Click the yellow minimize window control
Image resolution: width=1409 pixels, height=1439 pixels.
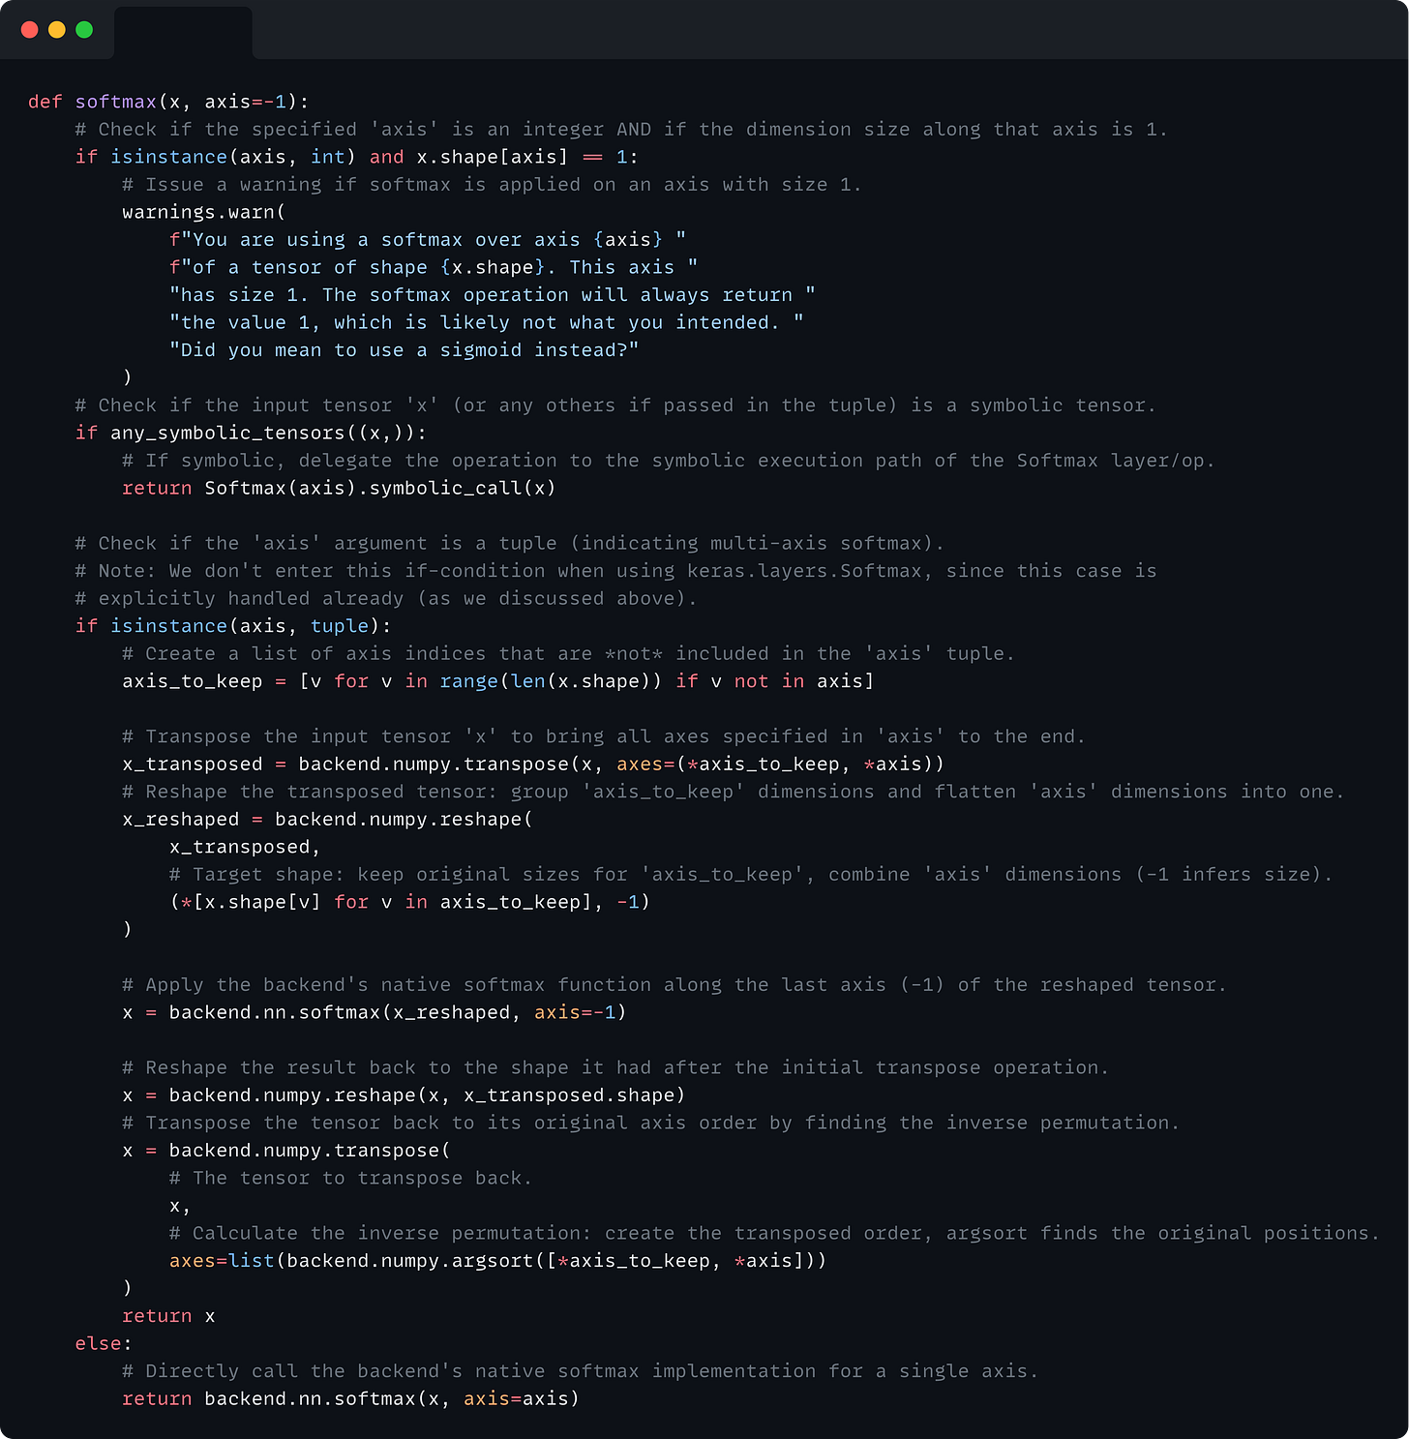coord(57,30)
